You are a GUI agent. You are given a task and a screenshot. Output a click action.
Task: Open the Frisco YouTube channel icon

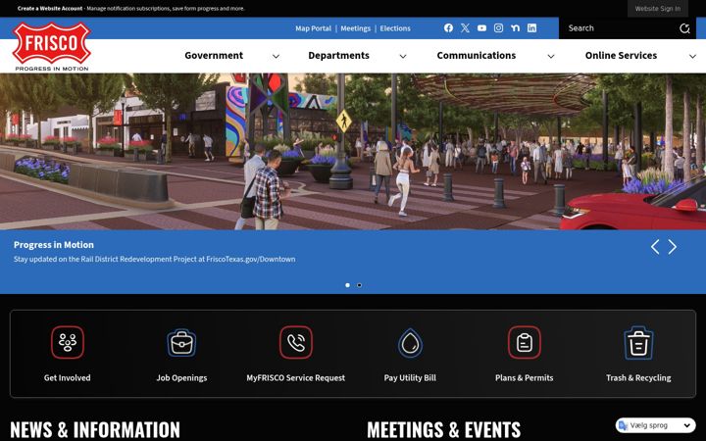point(481,27)
